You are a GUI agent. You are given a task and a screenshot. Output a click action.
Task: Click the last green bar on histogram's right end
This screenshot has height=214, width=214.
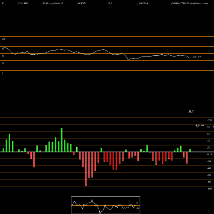pyautogui.click(x=190, y=151)
